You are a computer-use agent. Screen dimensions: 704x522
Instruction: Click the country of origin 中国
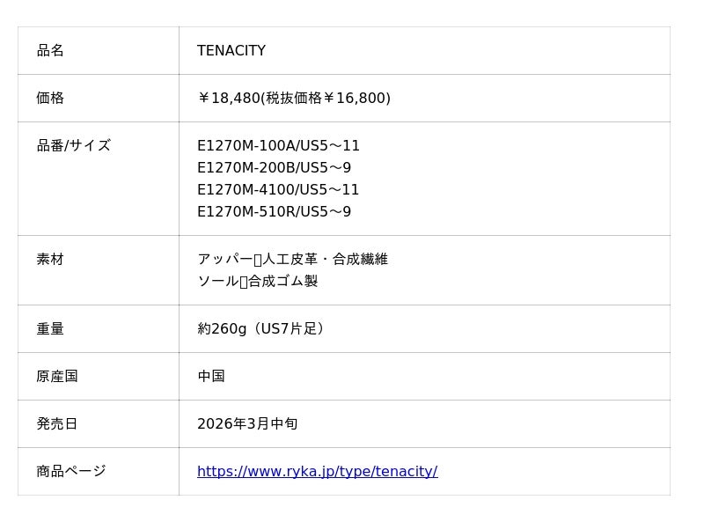click(211, 377)
